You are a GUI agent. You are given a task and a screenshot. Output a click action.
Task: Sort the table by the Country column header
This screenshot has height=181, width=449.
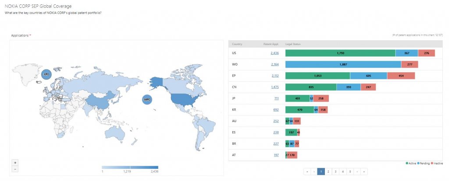237,44
